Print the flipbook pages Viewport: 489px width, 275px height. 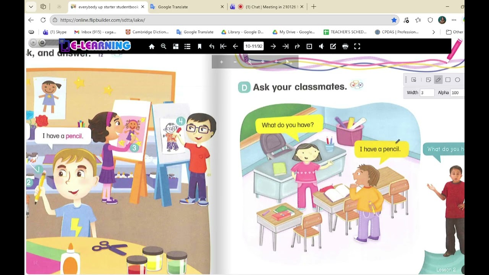pyautogui.click(x=345, y=46)
